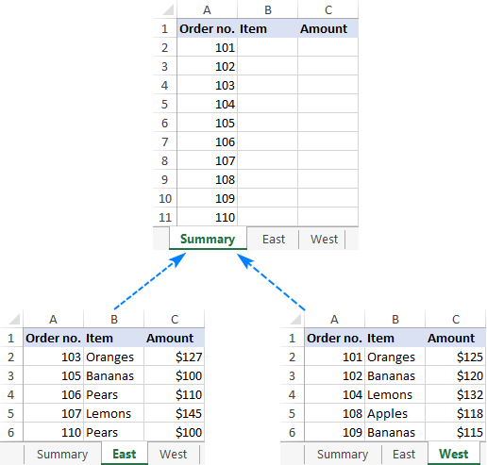Screen dimensions: 487x465
Task: Click empty Item cell beside order 101
Action: coord(268,47)
